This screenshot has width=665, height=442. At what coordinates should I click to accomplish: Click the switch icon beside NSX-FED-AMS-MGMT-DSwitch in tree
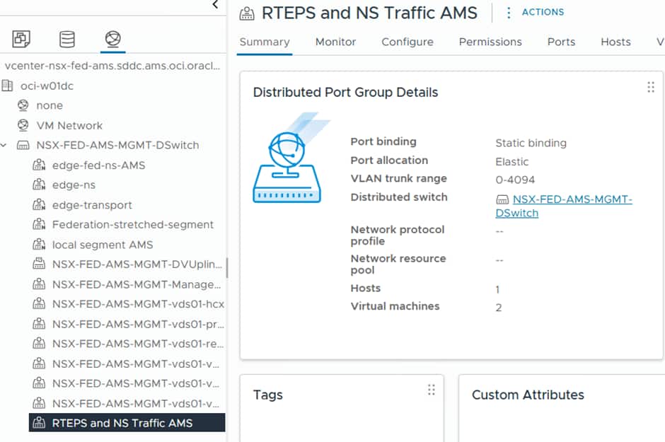click(23, 146)
